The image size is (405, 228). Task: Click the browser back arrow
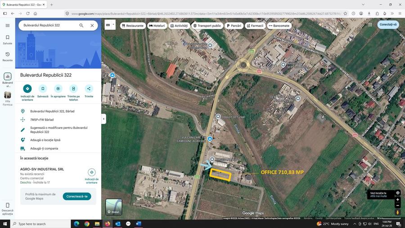(13, 14)
